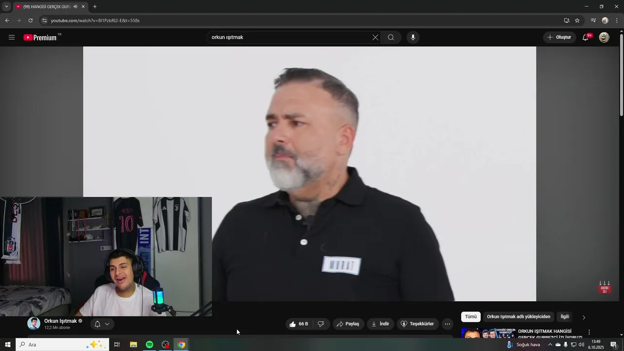
Task: Open Chrome three-dot menu
Action: [x=617, y=20]
